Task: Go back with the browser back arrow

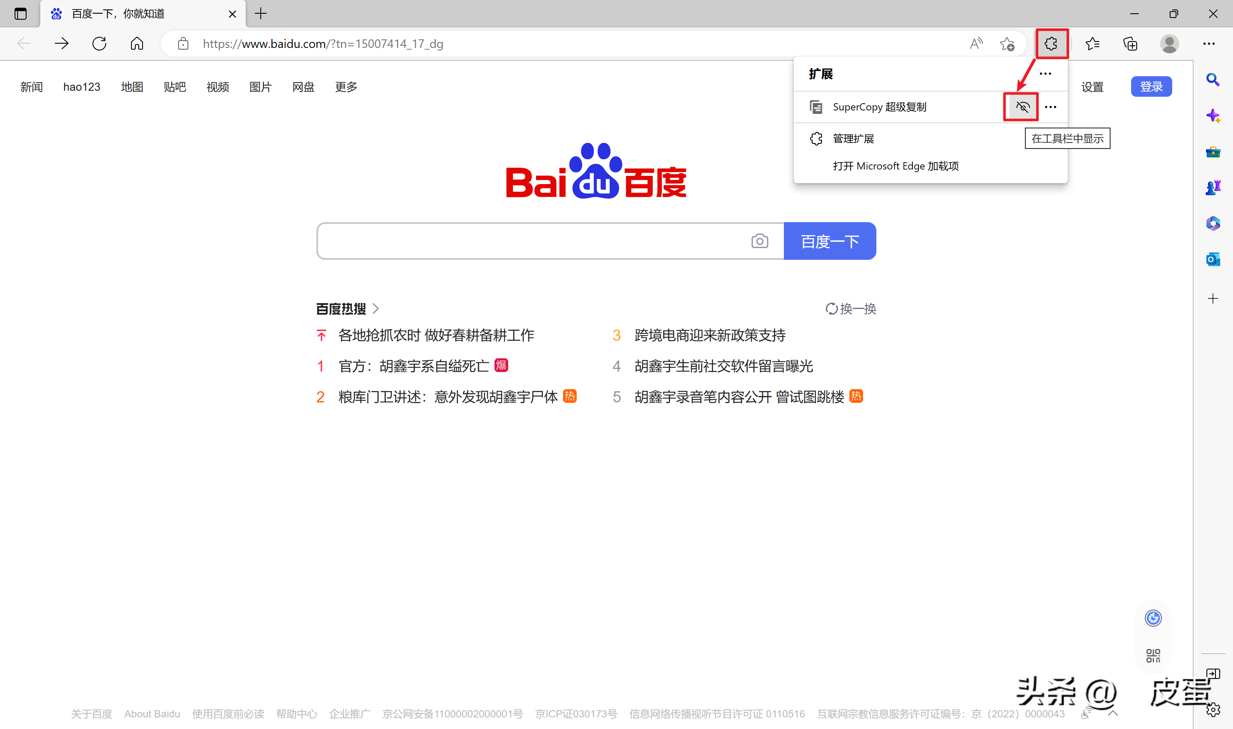Action: [x=24, y=44]
